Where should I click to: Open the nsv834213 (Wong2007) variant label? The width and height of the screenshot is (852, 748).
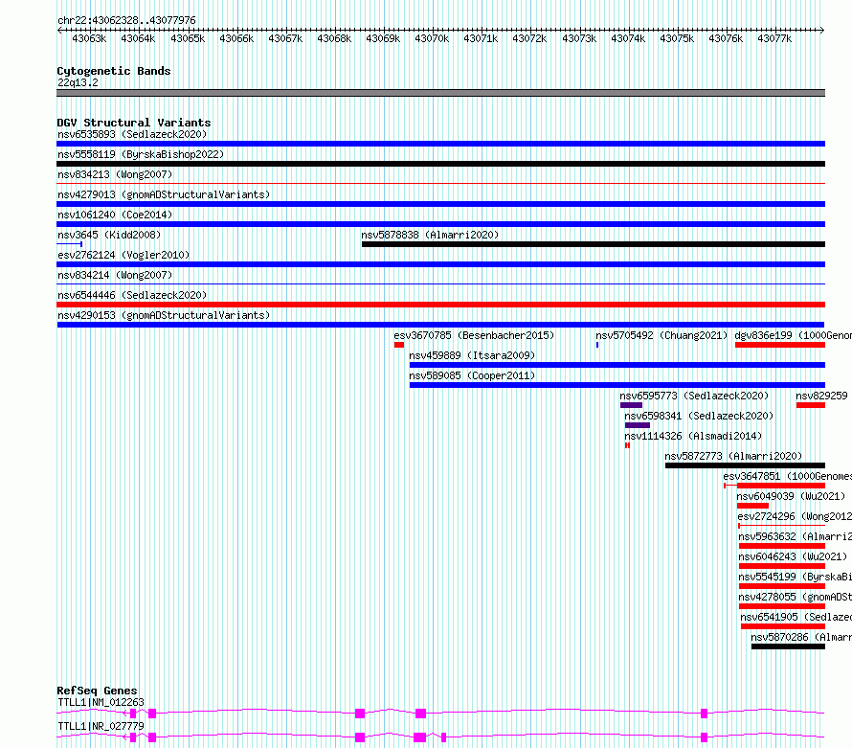click(x=115, y=174)
